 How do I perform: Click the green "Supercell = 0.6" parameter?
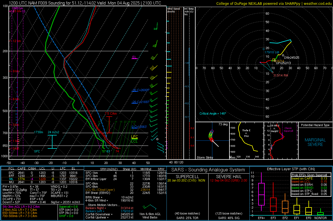point(68,207)
